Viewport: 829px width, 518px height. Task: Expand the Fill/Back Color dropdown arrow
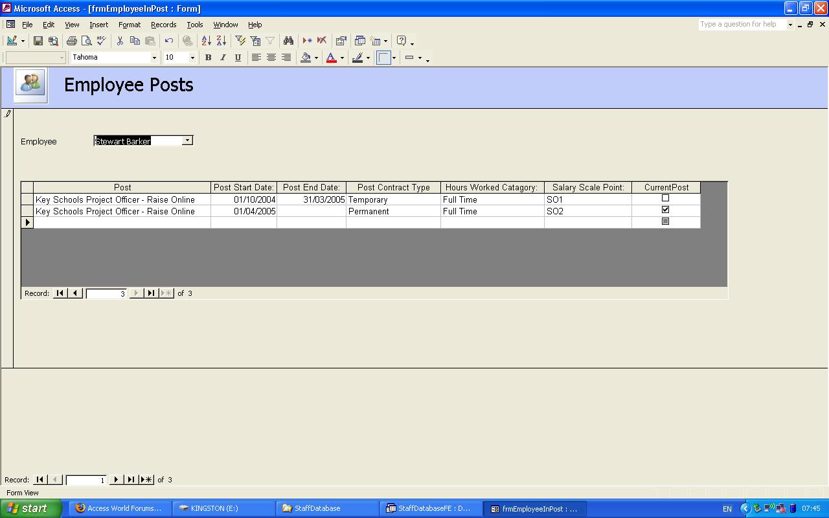pyautogui.click(x=316, y=58)
